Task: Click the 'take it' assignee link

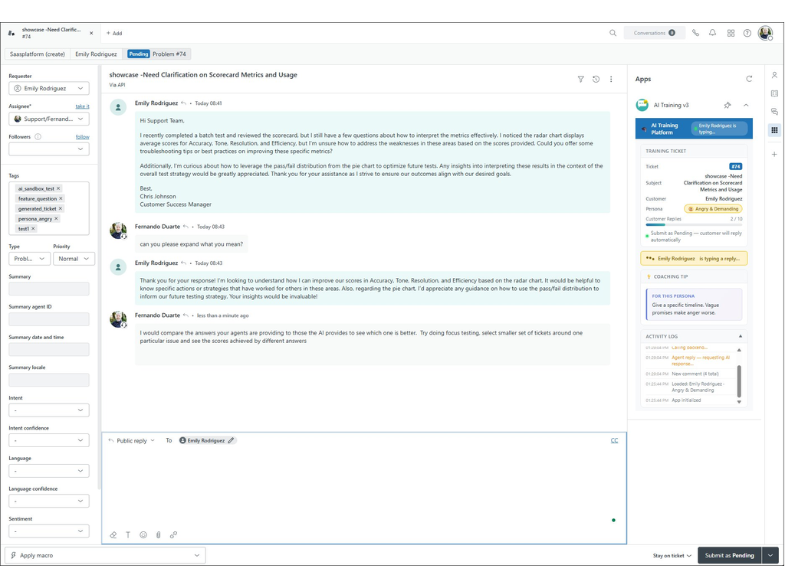Action: coord(82,106)
